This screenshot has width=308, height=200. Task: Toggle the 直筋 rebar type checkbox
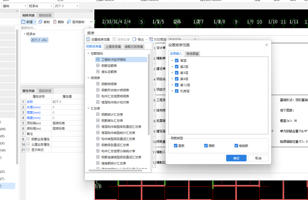(175, 146)
